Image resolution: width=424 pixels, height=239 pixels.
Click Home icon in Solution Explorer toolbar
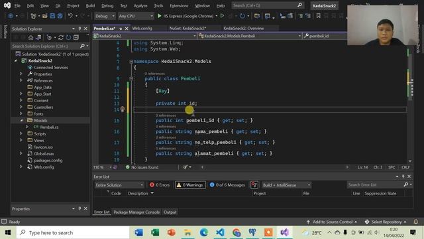click(x=31, y=37)
